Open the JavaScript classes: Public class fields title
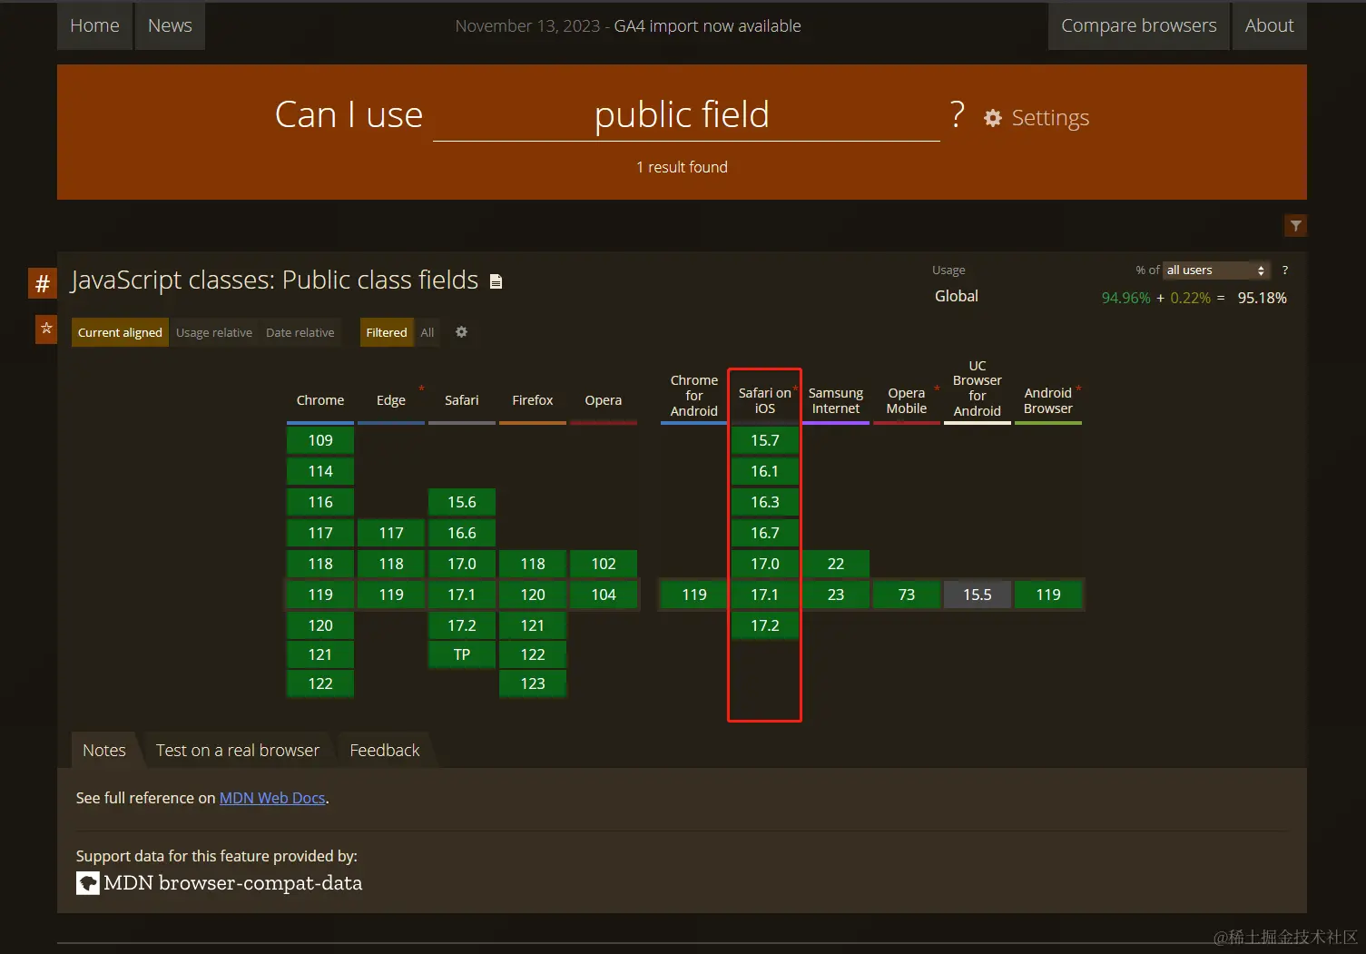Viewport: 1366px width, 954px height. pos(275,280)
